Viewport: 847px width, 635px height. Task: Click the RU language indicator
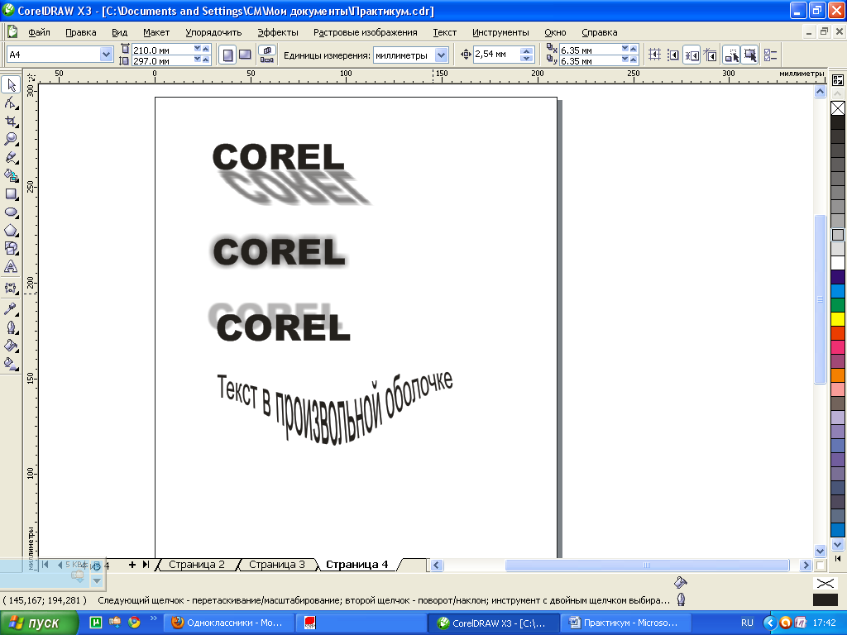(747, 623)
